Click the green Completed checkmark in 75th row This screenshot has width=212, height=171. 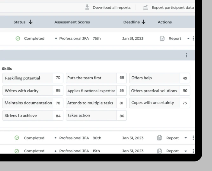[18, 39]
